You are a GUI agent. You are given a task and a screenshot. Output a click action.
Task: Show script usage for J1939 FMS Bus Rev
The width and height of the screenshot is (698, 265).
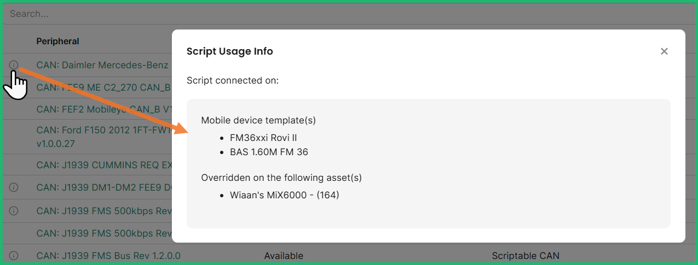(x=14, y=256)
